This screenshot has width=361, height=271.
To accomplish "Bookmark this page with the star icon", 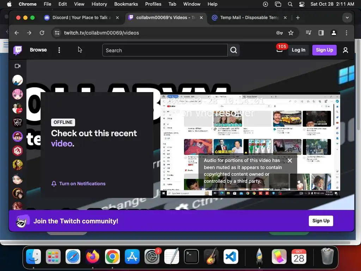I will tap(291, 33).
